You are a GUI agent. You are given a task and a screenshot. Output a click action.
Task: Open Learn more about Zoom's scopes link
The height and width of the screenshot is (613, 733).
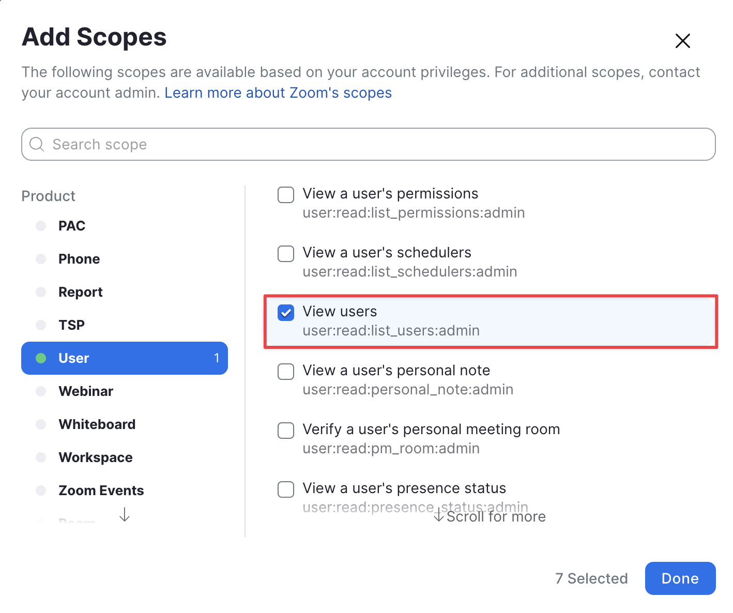[278, 93]
